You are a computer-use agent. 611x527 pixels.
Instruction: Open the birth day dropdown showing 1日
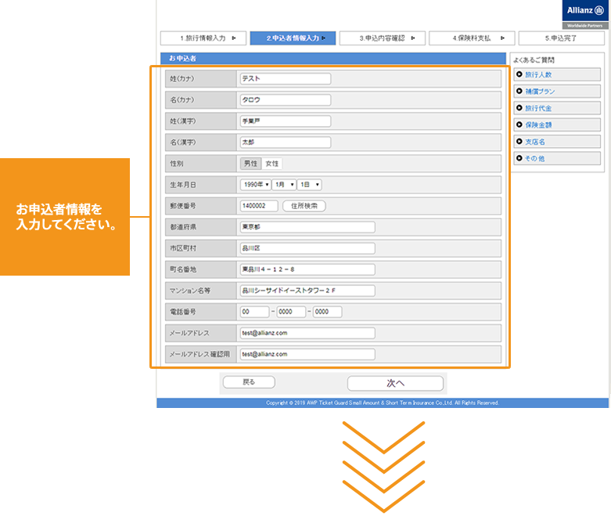click(x=310, y=185)
